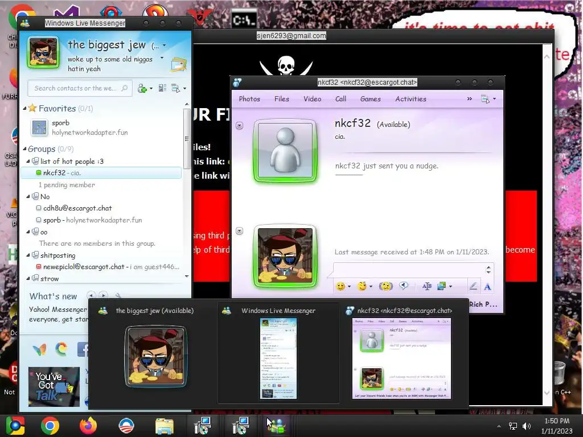Show more conversation toolbar items chevron
The image size is (583, 437).
pos(470,99)
